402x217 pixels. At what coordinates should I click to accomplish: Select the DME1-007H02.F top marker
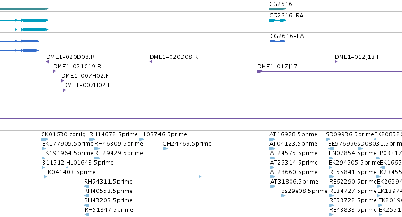pos(63,81)
